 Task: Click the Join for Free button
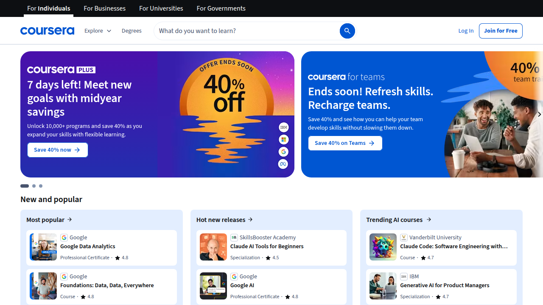pyautogui.click(x=501, y=31)
